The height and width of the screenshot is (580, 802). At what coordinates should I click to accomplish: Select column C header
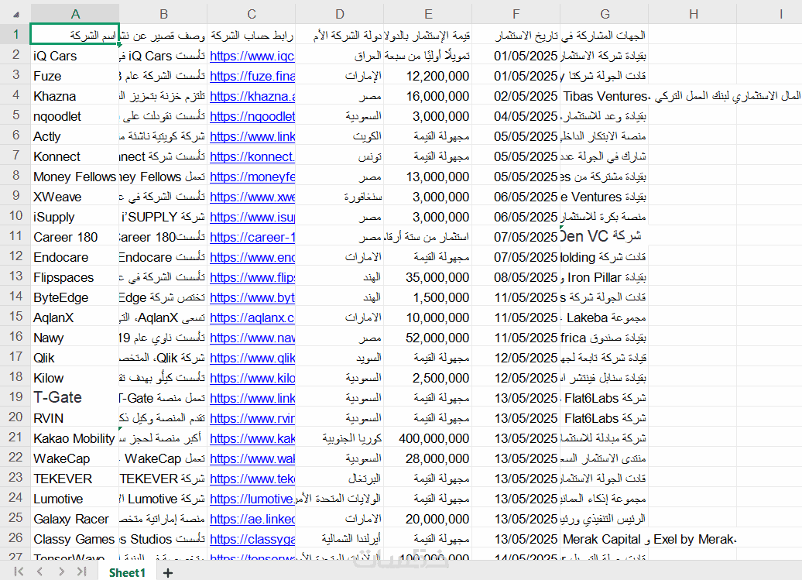(252, 14)
